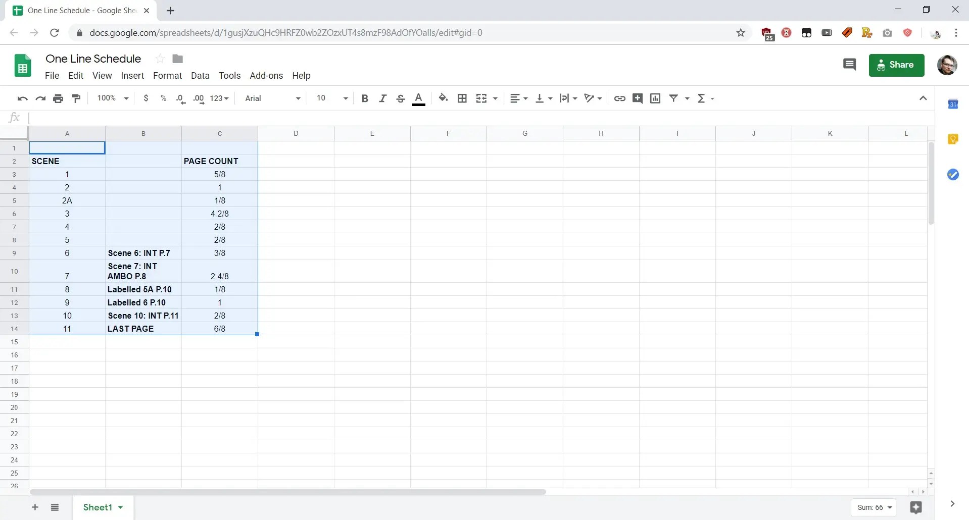Insert a link with chain icon
This screenshot has width=969, height=520.
click(619, 98)
